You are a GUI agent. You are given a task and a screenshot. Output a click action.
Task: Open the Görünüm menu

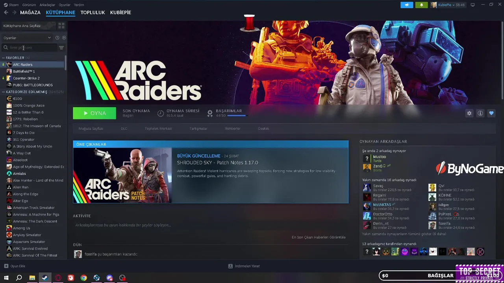29,5
